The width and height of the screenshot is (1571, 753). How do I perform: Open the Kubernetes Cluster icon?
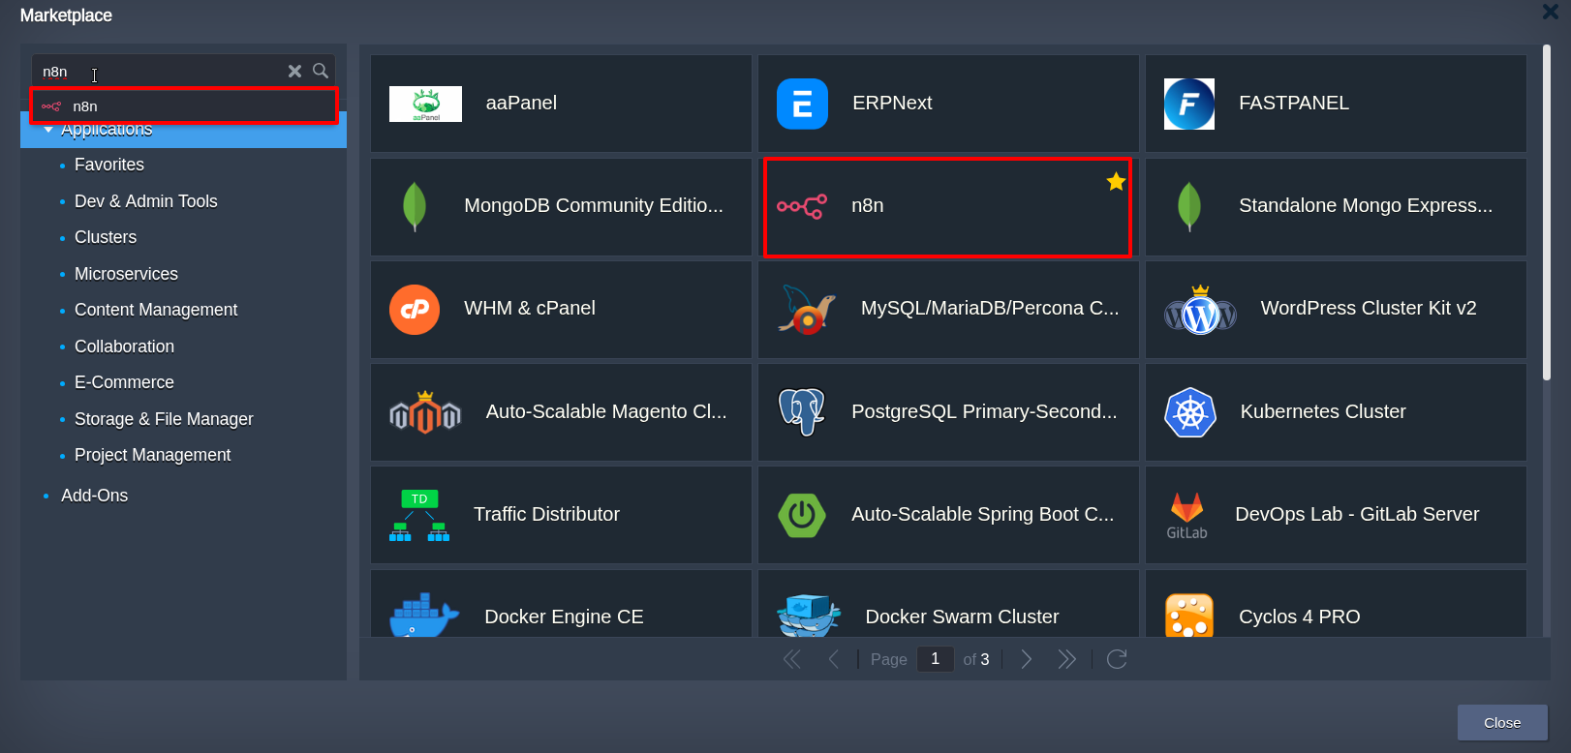click(1189, 412)
